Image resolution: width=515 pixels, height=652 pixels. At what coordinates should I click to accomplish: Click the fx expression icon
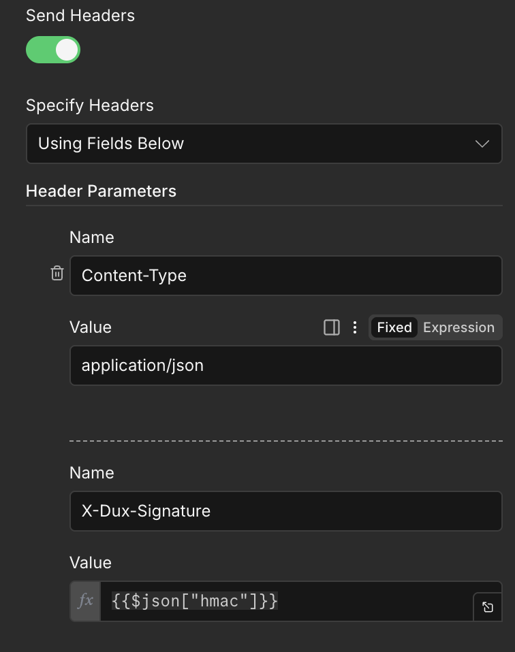[86, 601]
